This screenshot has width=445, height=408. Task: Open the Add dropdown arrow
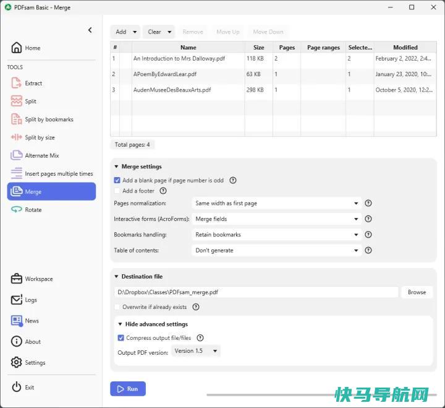(135, 32)
